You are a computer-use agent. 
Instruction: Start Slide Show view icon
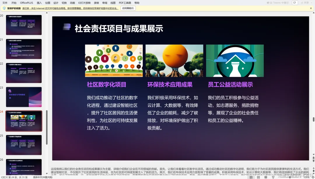click(x=273, y=177)
